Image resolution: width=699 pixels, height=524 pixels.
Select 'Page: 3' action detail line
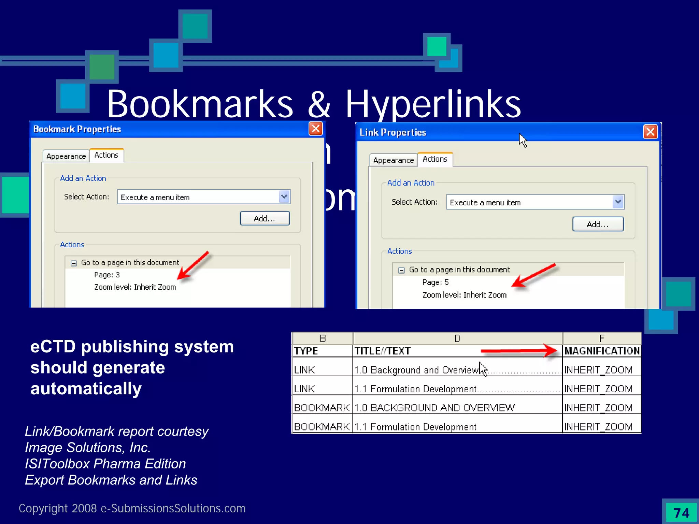click(x=107, y=275)
